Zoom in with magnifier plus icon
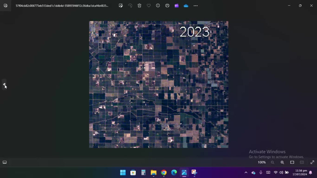This screenshot has height=178, width=317. point(282,162)
